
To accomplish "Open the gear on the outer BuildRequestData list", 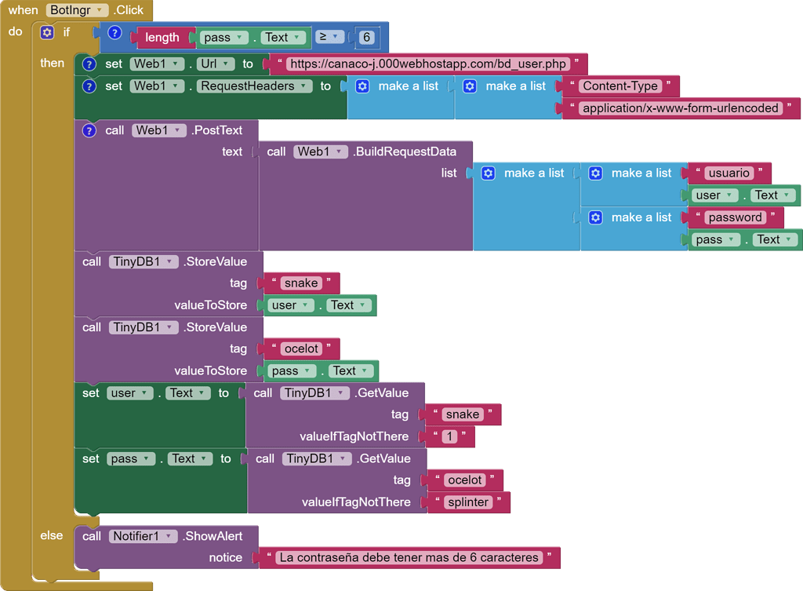I will pos(488,173).
